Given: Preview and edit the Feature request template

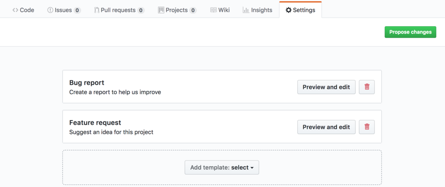Looking at the screenshot, I should (326, 127).
